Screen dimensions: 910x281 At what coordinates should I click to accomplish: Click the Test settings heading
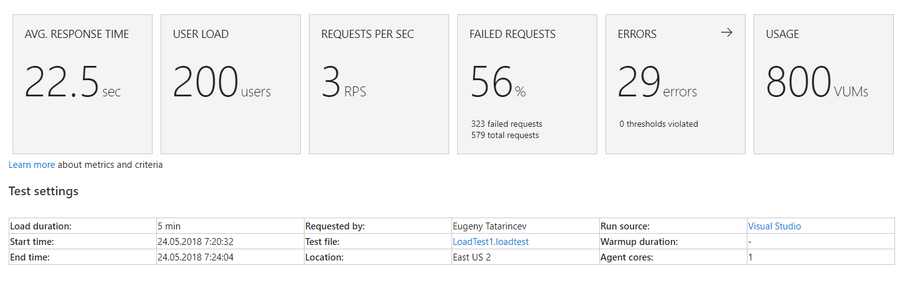[x=44, y=191]
